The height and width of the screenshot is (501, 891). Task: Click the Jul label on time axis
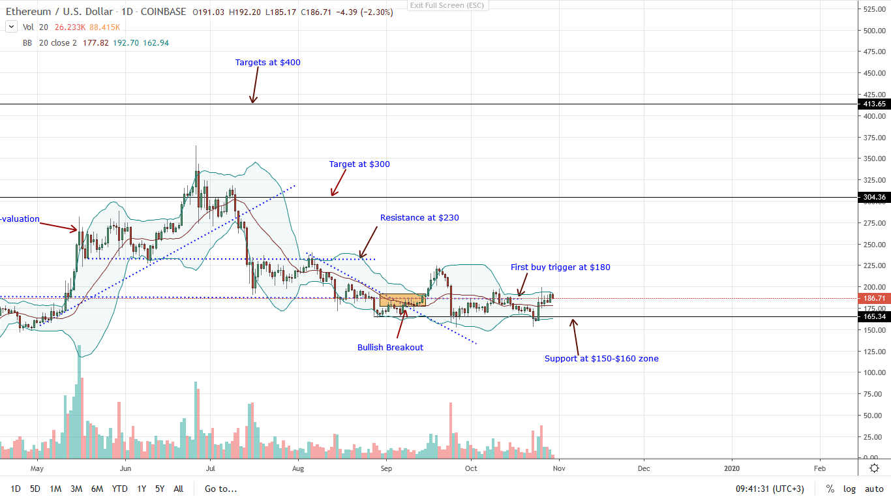click(x=210, y=468)
